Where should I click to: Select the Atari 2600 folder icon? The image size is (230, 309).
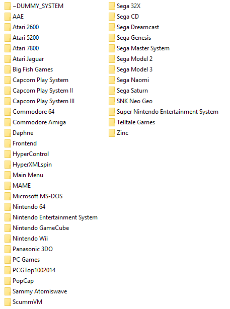[8, 27]
